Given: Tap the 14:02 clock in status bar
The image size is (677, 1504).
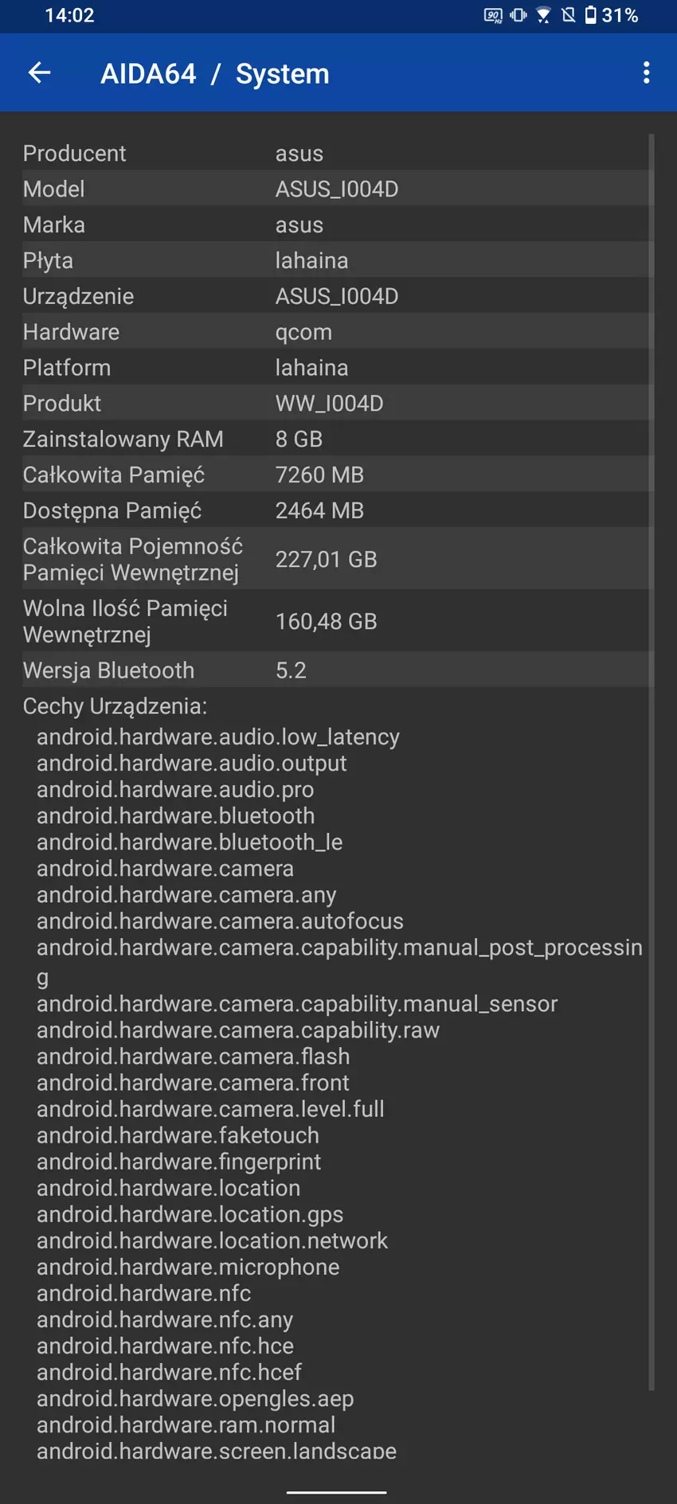Looking at the screenshot, I should [69, 15].
